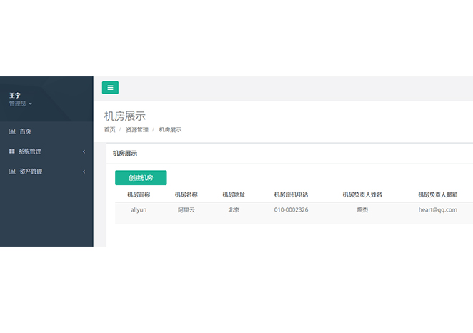Click the heart@qq.com email cell
The width and height of the screenshot is (473, 333).
tap(437, 210)
